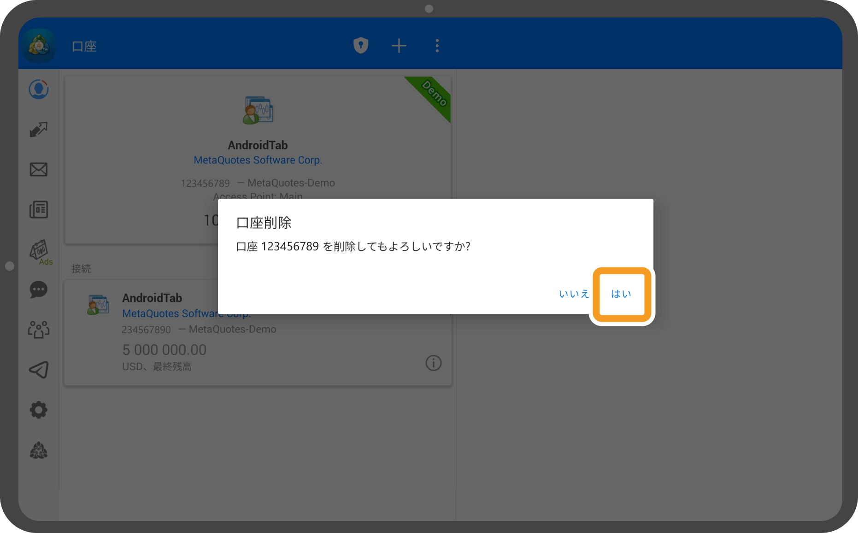Select the Accounts profile icon in sidebar

coord(39,89)
